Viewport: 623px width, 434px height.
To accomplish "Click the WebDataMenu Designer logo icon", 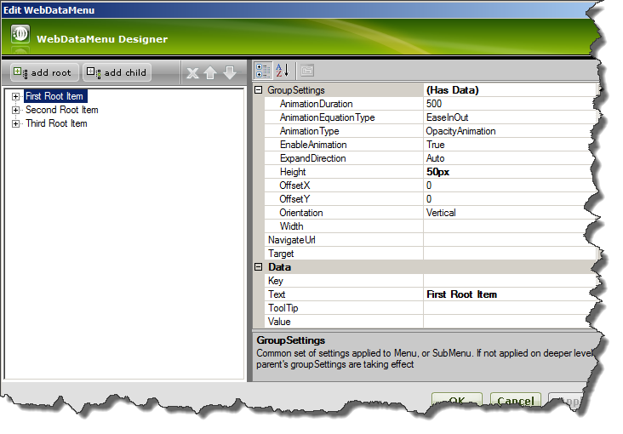I will click(20, 37).
